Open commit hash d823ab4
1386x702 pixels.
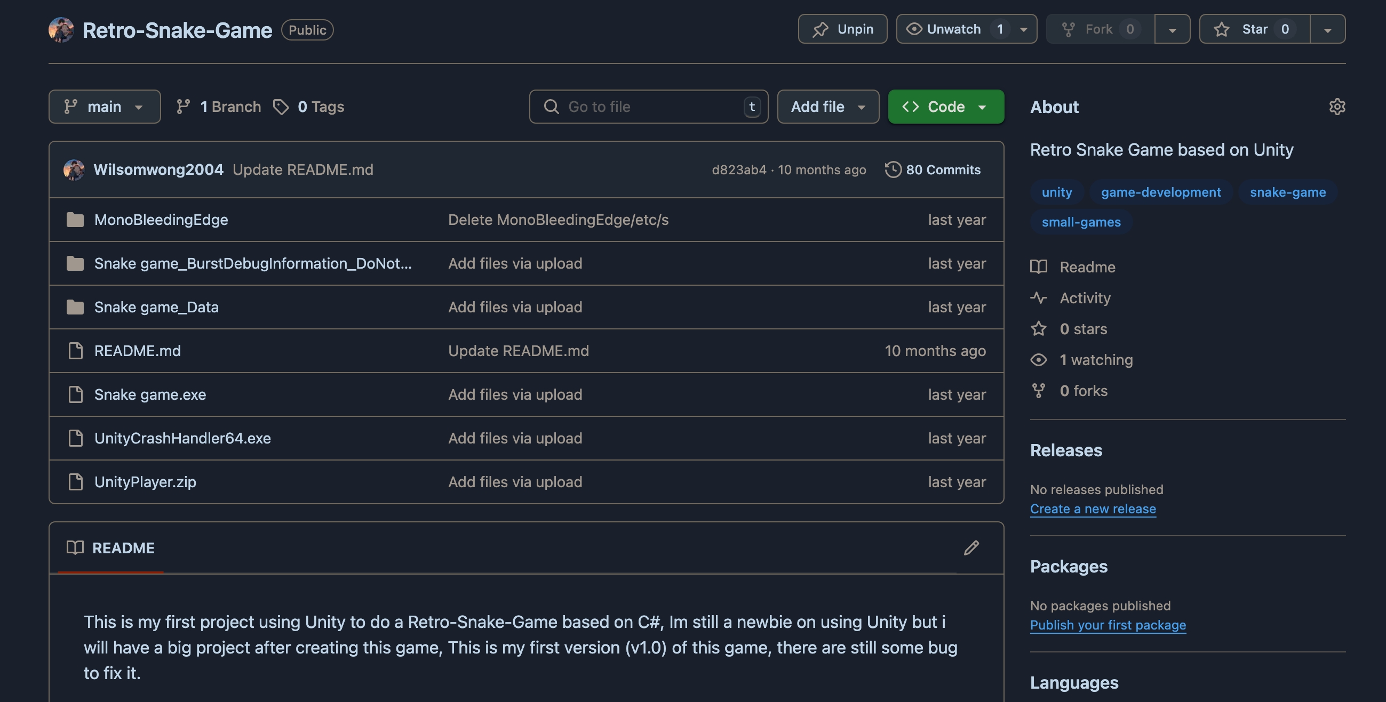[x=739, y=170]
